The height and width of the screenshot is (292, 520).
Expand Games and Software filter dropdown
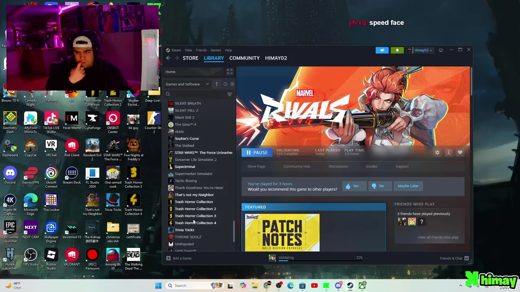[187, 84]
